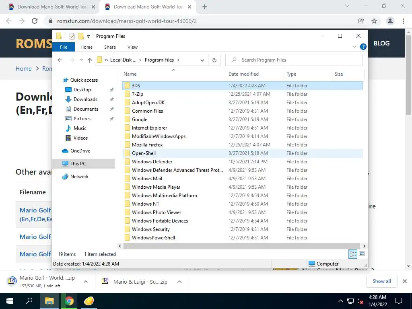Click Show all downloads button
The width and height of the screenshot is (412, 309).
click(381, 281)
